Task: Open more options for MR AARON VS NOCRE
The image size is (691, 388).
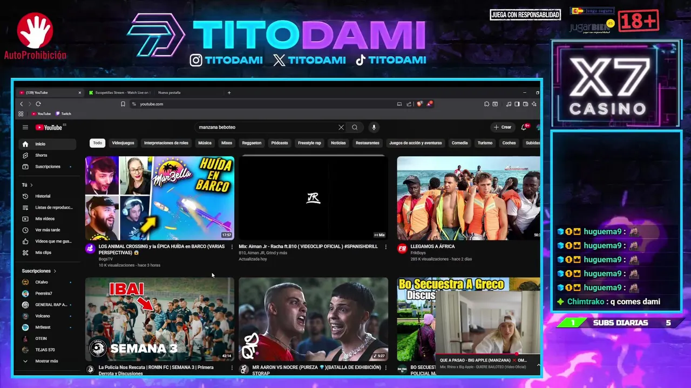Action: 385,368
